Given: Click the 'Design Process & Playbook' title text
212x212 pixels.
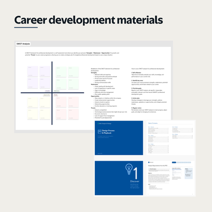Looking at the screenshot, I should 108,132.
